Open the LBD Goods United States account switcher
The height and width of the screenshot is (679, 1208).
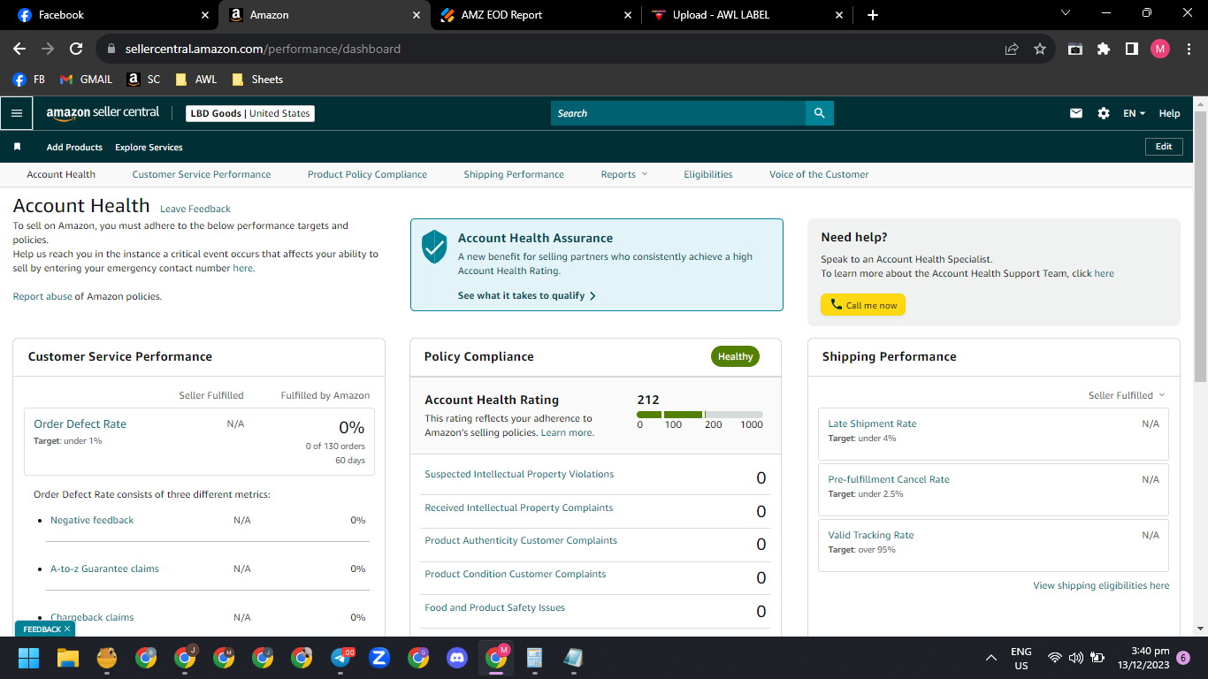point(250,113)
